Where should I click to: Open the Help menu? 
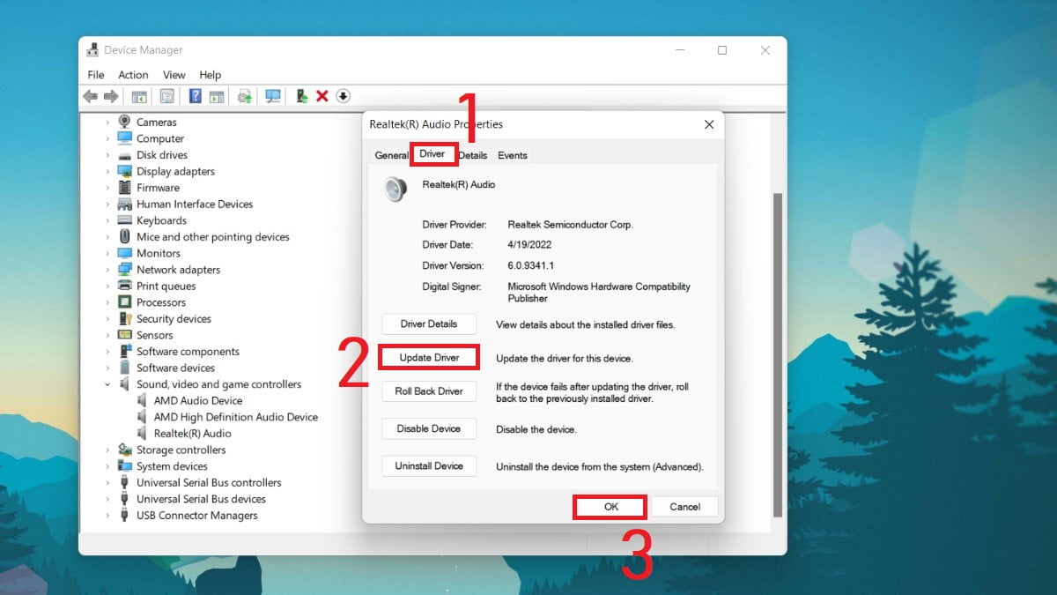pos(211,75)
